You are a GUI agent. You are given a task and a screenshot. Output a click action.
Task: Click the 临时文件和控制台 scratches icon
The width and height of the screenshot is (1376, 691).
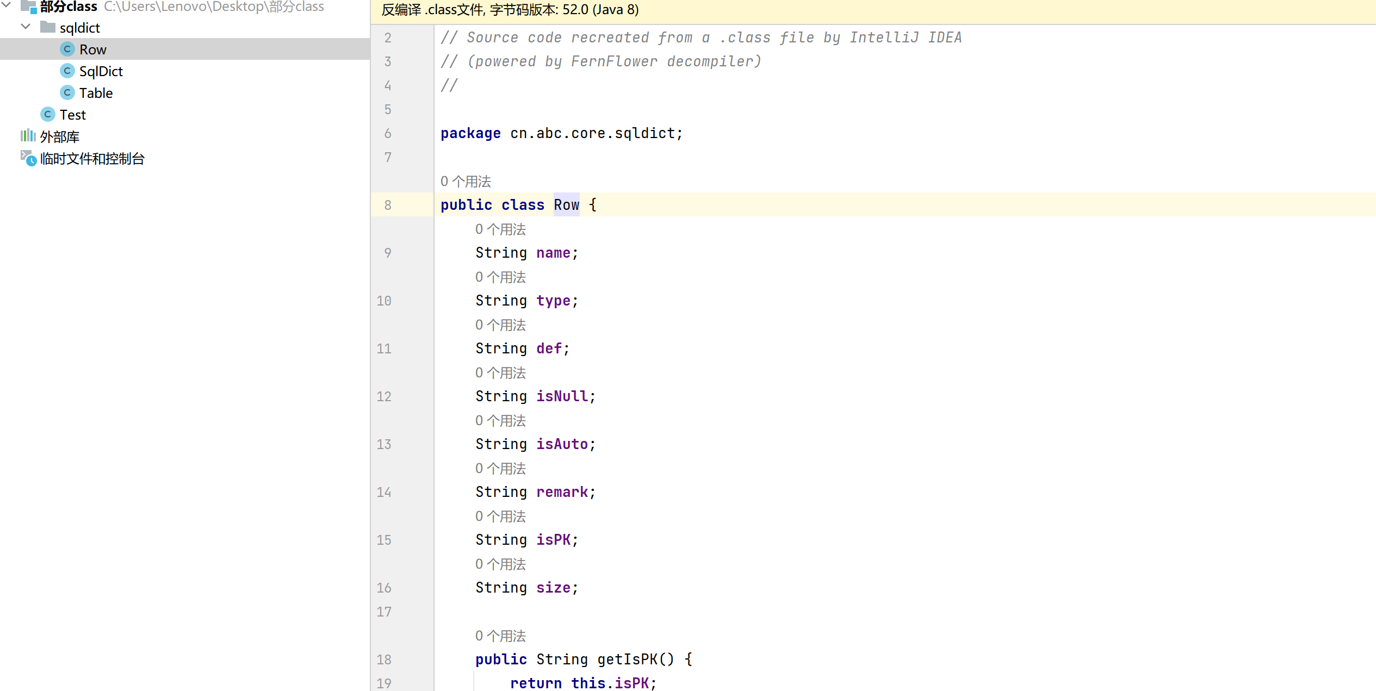click(x=28, y=158)
